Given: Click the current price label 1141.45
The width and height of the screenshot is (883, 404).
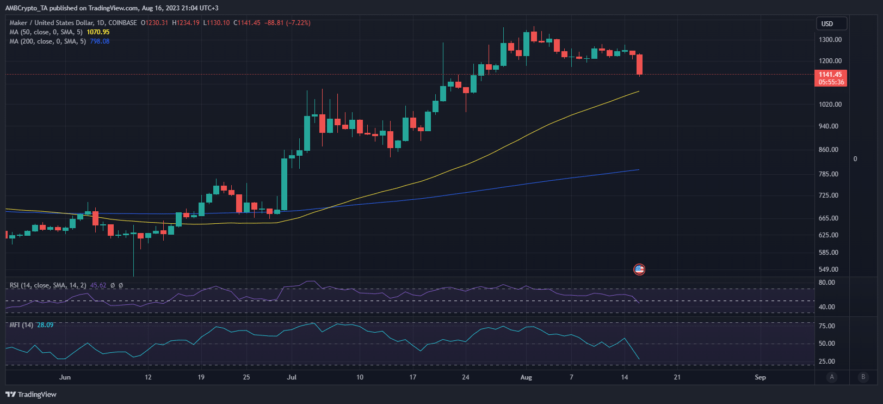Looking at the screenshot, I should (x=831, y=75).
